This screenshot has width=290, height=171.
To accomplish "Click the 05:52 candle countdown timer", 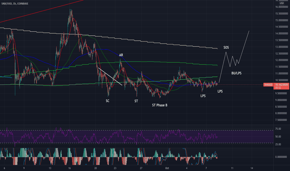I will click(278, 88).
